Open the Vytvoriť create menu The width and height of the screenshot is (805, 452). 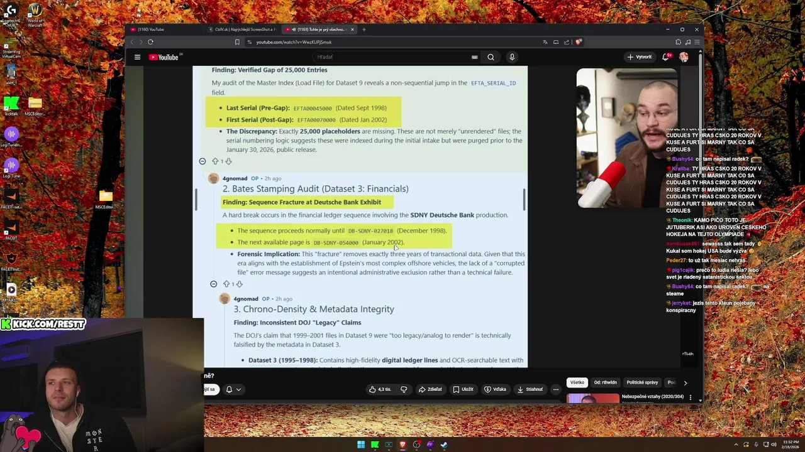[639, 57]
